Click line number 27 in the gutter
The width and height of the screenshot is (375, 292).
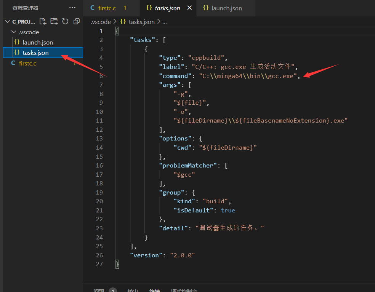click(x=99, y=264)
